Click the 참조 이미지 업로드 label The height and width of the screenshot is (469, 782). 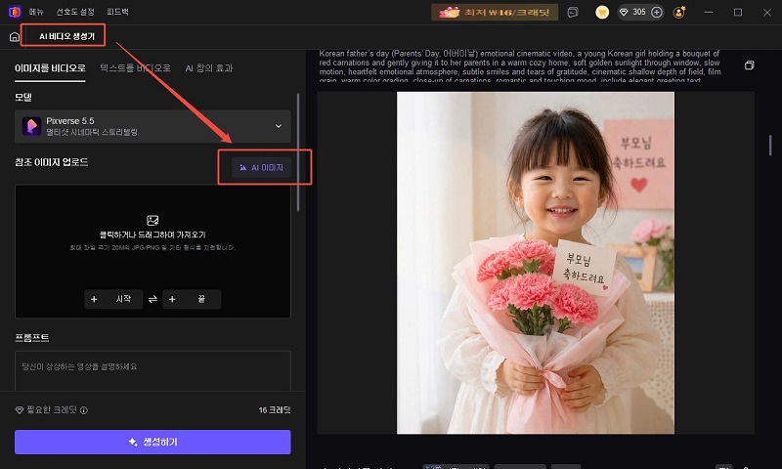coord(52,162)
